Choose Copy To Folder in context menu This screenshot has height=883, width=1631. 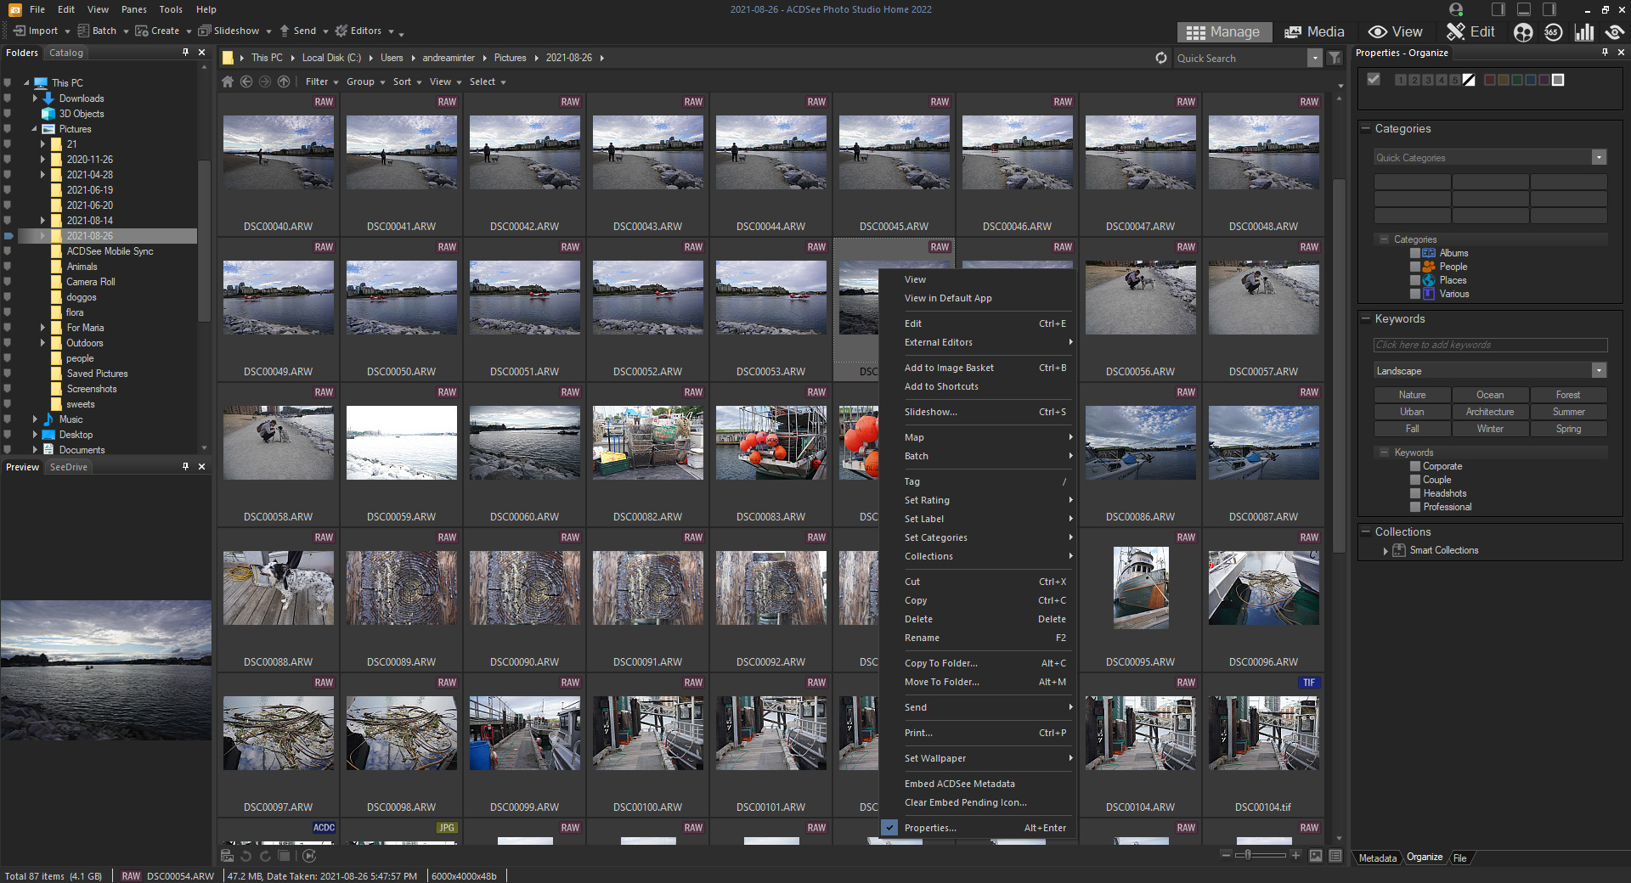(x=940, y=663)
